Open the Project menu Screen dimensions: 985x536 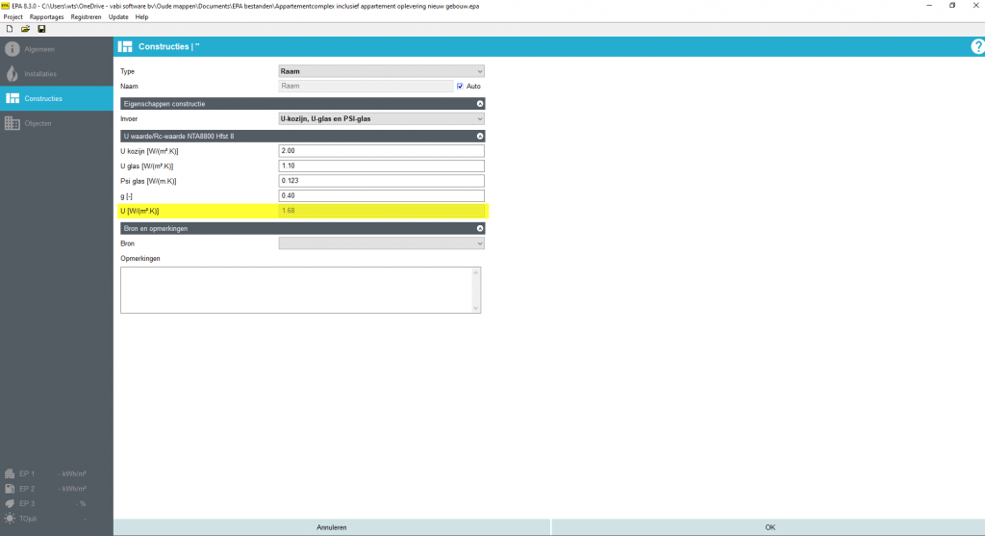pos(13,17)
